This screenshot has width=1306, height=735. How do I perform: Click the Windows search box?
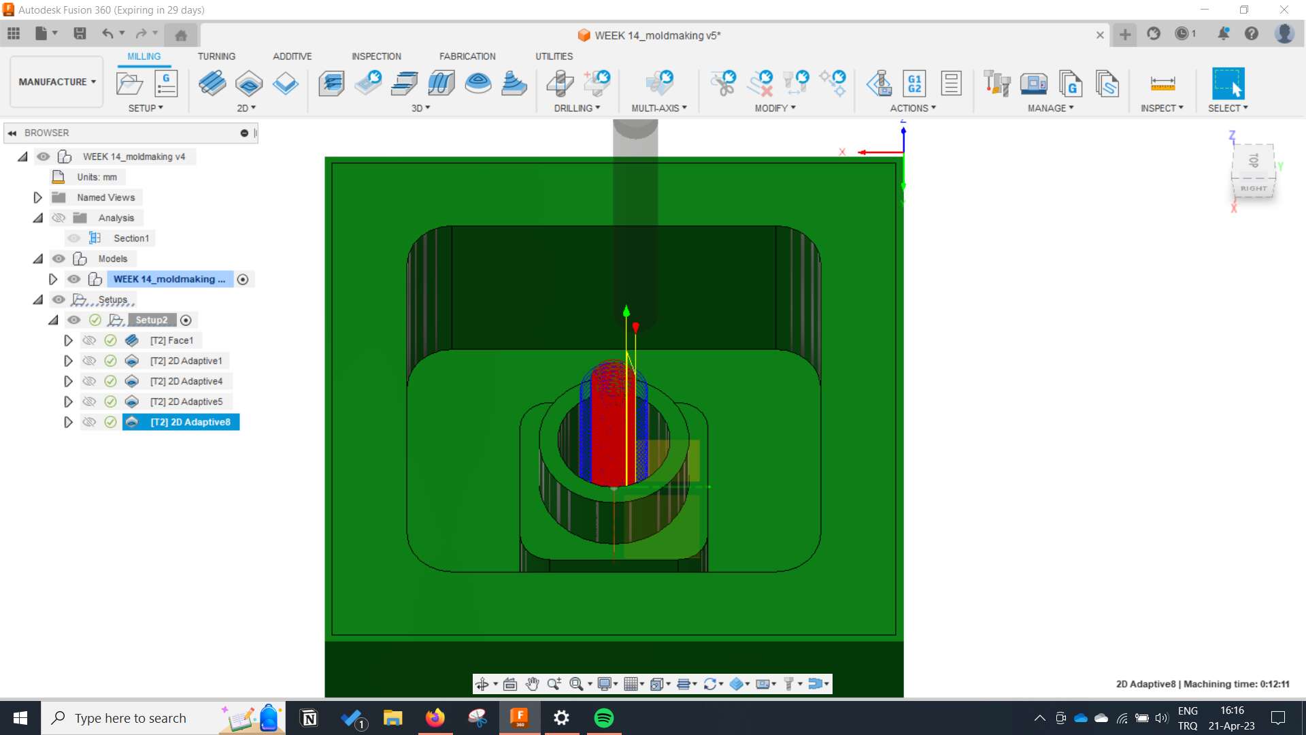coord(163,718)
